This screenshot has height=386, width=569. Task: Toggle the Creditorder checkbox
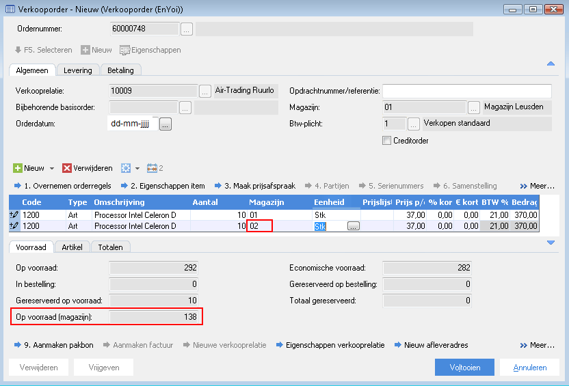[387, 141]
